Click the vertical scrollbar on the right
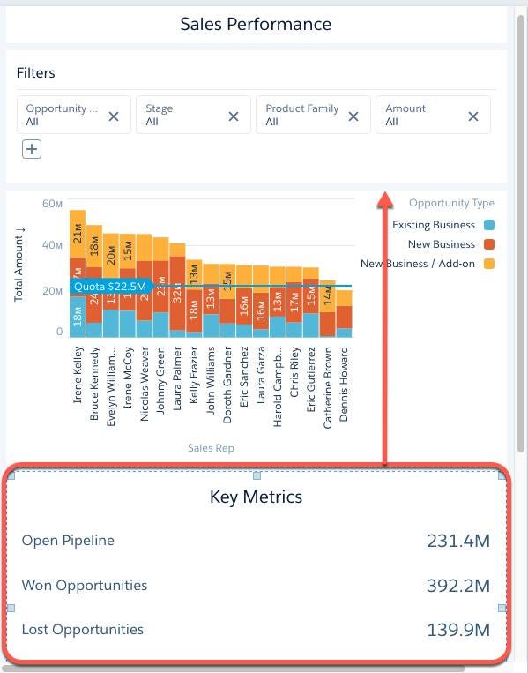 (x=521, y=232)
